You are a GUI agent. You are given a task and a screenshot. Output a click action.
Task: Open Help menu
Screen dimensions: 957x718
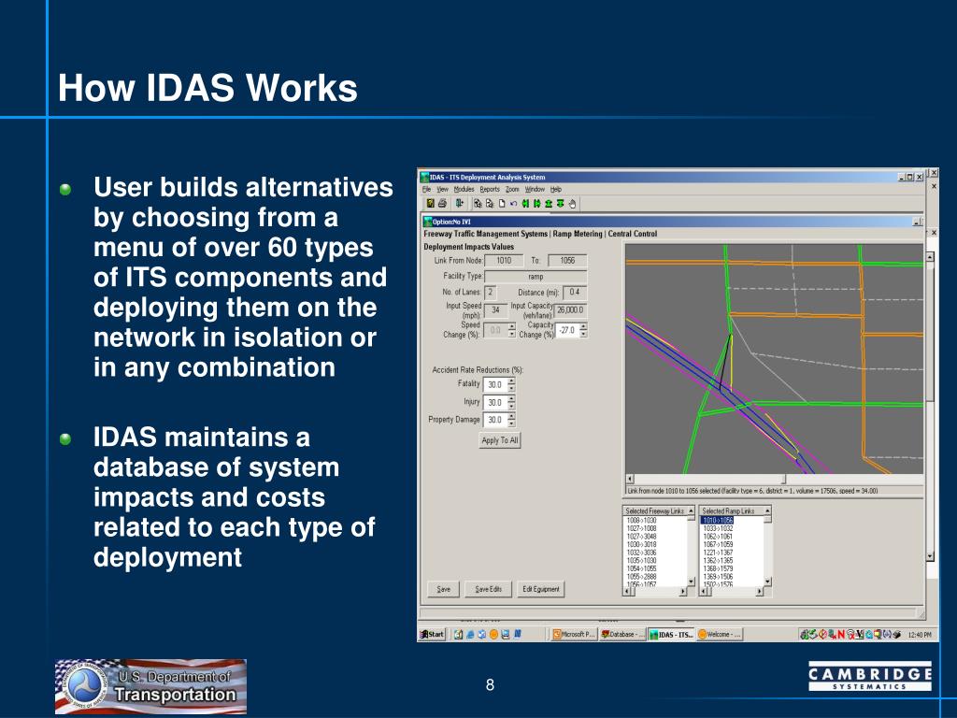[556, 189]
